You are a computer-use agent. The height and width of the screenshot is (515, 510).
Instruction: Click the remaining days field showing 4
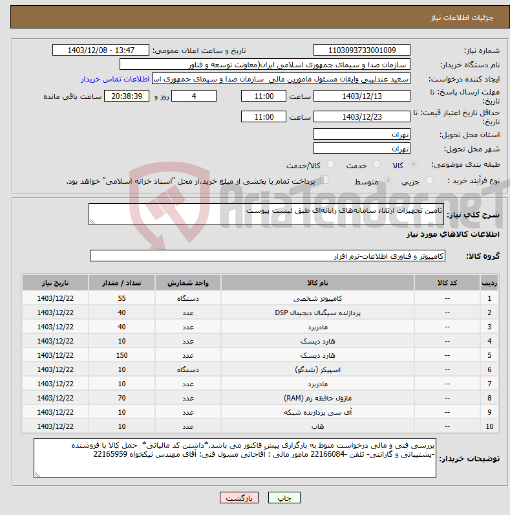click(x=194, y=96)
